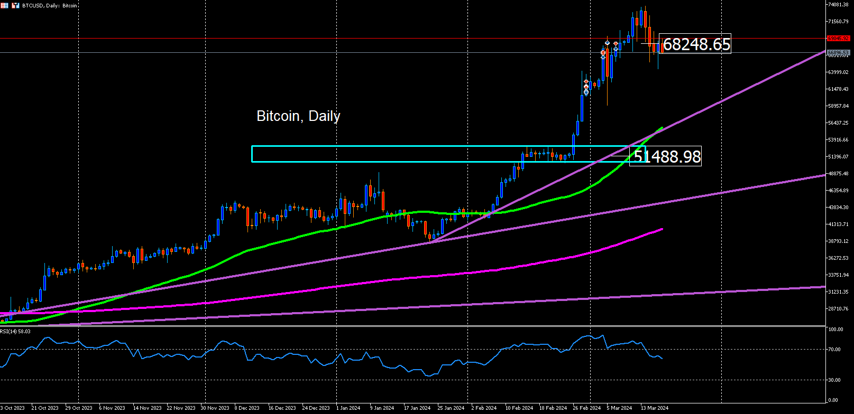
Task: Click the red 69045.92 price tag
Action: point(838,38)
